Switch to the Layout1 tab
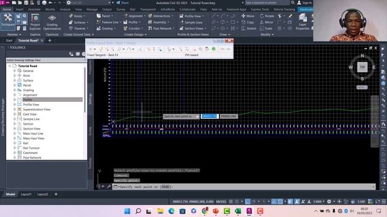This screenshot has width=387, height=217. tap(26, 194)
